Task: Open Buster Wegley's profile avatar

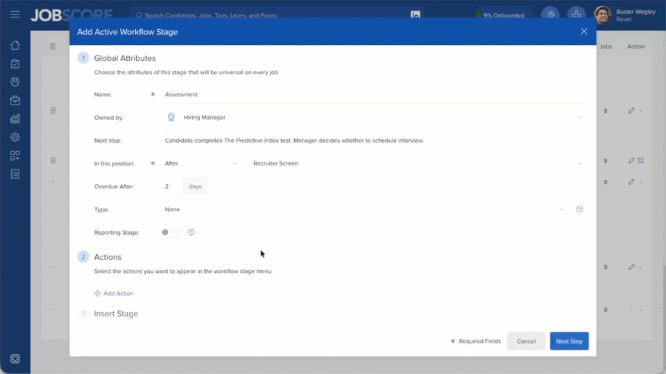Action: coord(602,15)
